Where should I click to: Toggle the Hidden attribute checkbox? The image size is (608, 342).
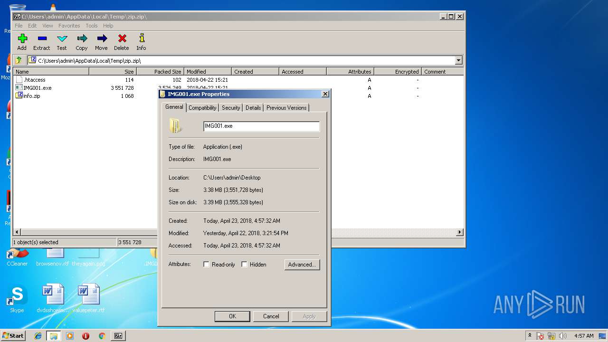[x=244, y=265]
